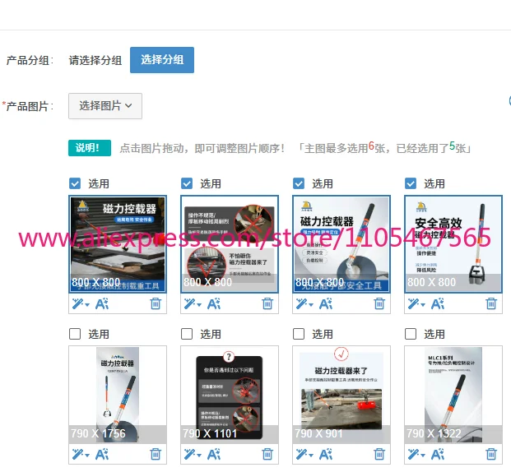
Task: Delete the second 800 X 800 image
Action: (267, 303)
